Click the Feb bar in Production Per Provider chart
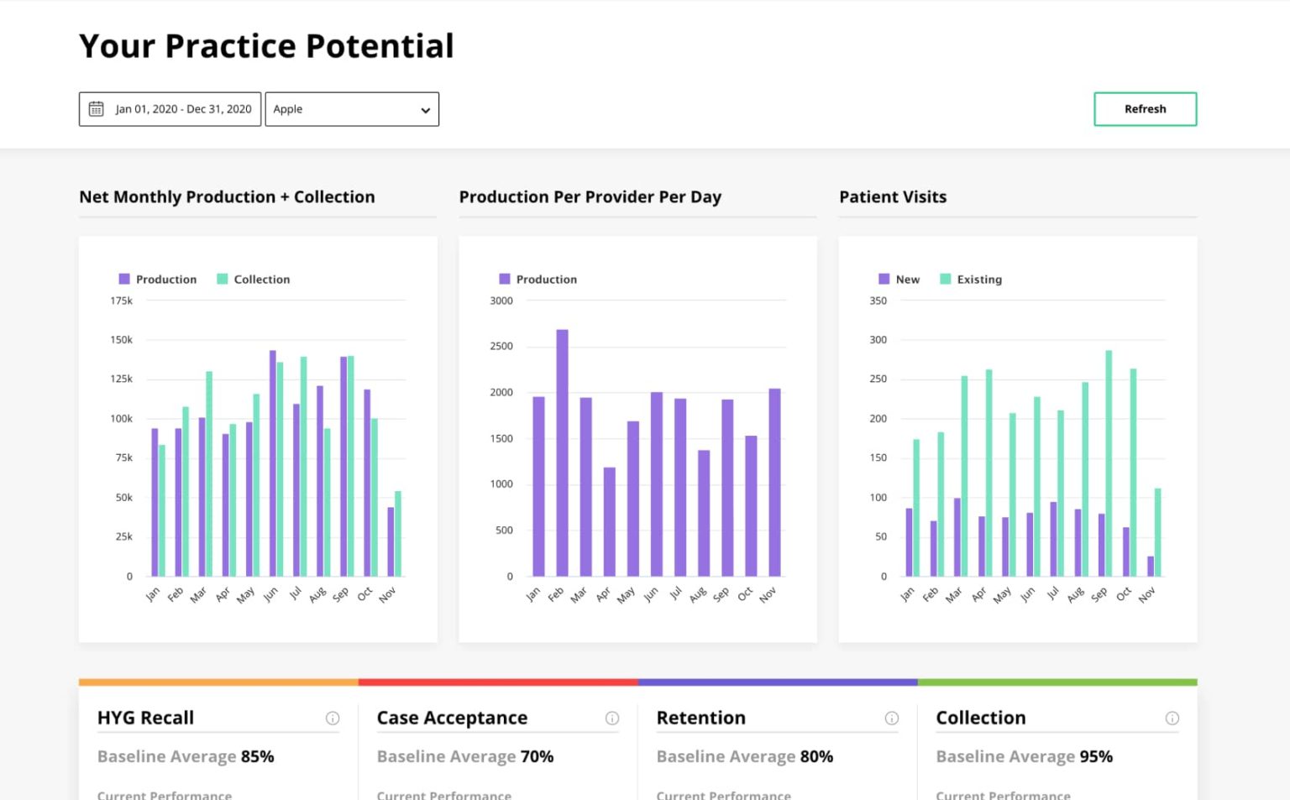The image size is (1290, 800). 562,453
